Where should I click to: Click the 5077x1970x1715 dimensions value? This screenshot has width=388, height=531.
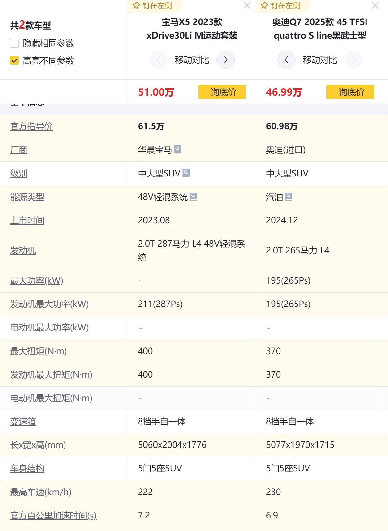coord(300,445)
